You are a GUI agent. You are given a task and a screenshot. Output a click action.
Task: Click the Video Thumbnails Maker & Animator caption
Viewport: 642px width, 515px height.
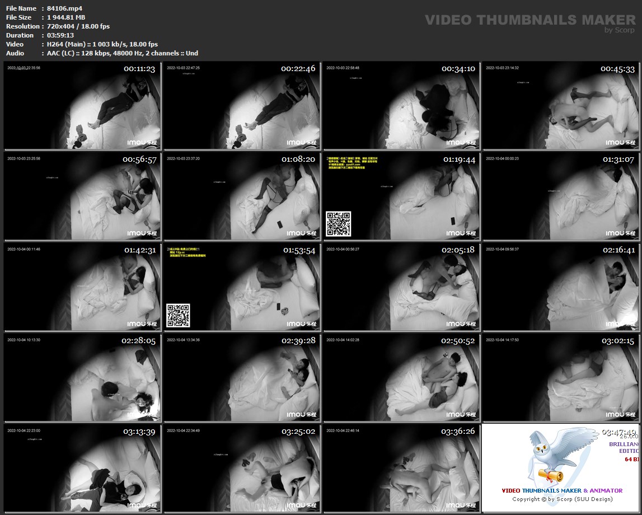[x=562, y=490]
